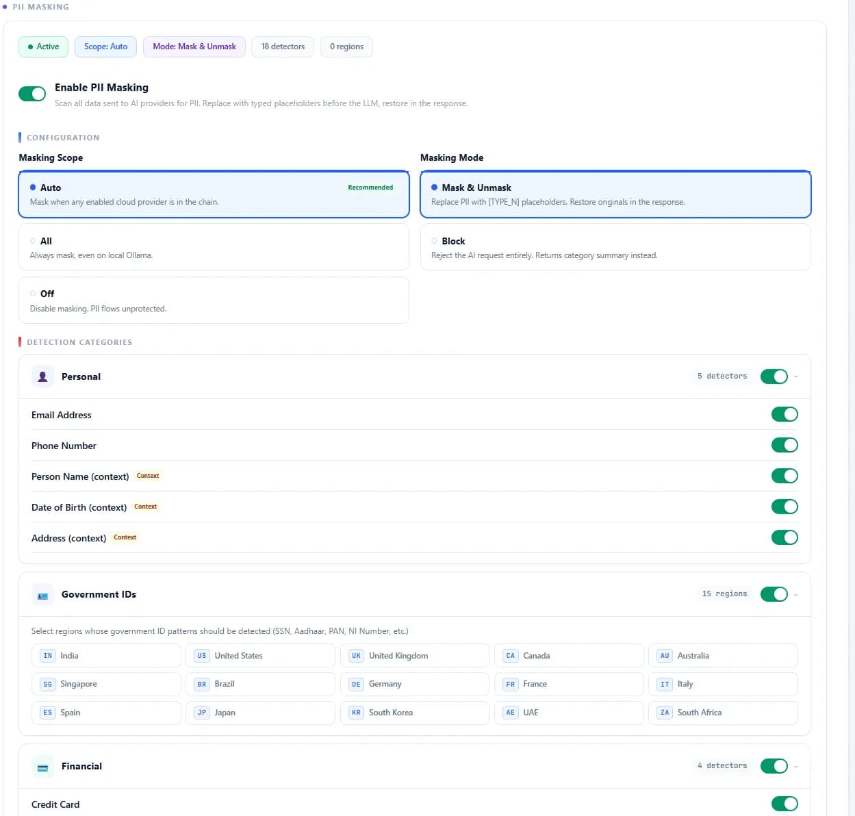Select the France region
The image size is (855, 816).
[x=569, y=684]
